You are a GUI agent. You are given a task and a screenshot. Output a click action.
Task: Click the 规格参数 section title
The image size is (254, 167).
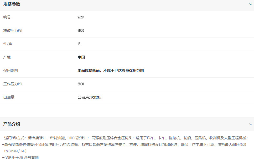pos(12,4)
